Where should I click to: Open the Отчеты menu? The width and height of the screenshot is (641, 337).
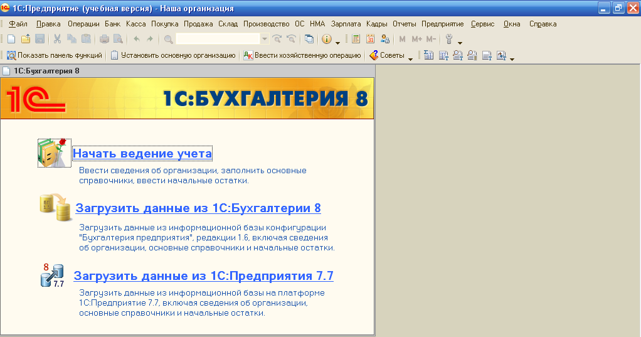click(405, 24)
